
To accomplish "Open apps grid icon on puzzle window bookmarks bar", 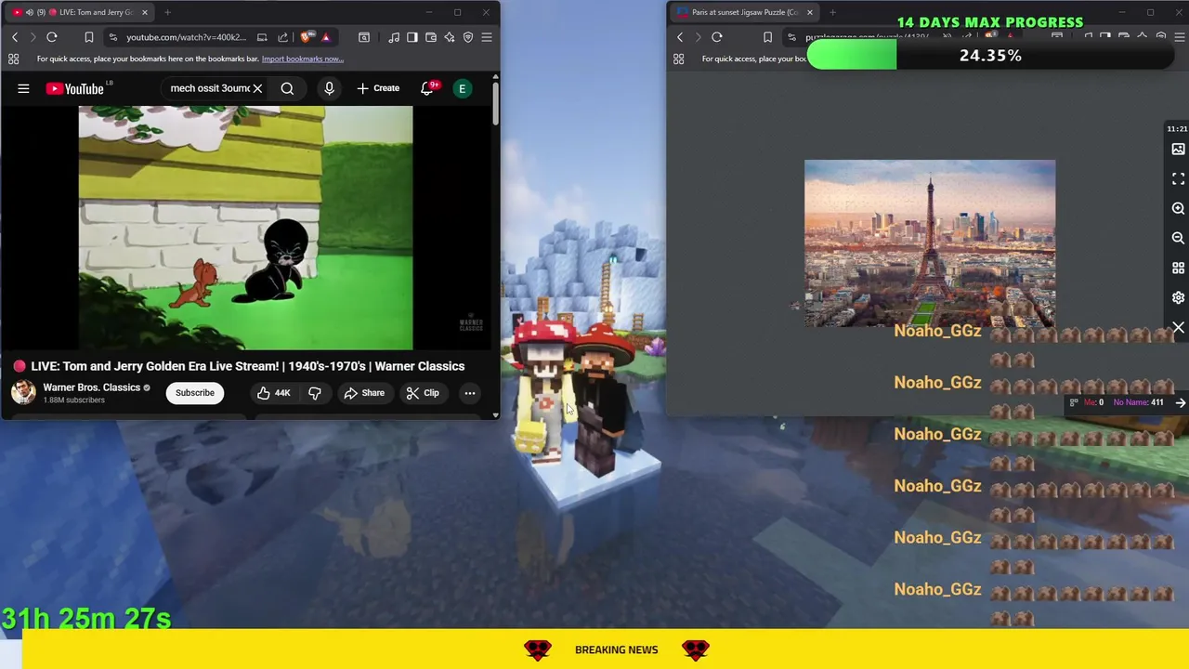I will coord(679,59).
